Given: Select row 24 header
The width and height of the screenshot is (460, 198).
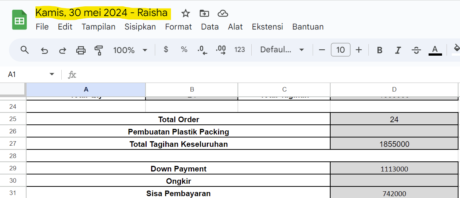Looking at the screenshot, I should (x=13, y=106).
